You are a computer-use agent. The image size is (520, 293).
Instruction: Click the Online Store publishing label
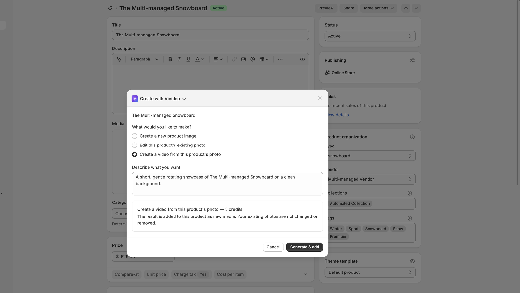[x=343, y=73]
